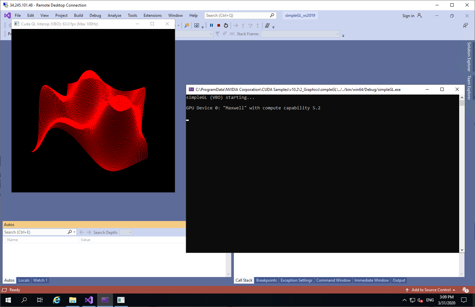The width and height of the screenshot is (475, 307).
Task: Switch to the Breakpoints tab
Action: 266,280
